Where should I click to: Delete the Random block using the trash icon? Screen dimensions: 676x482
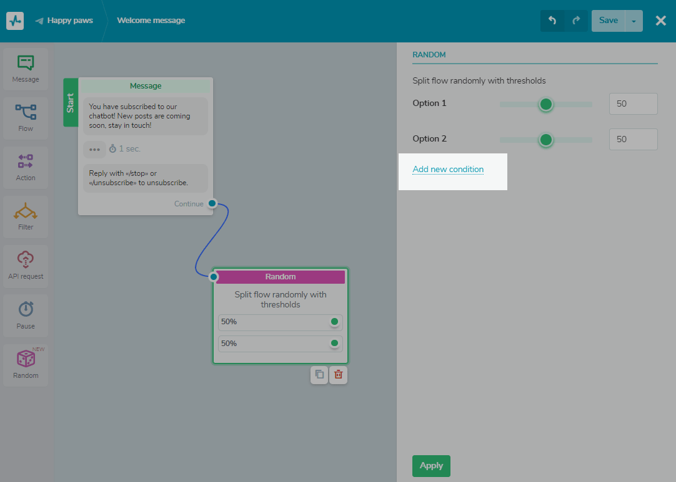[x=338, y=375]
